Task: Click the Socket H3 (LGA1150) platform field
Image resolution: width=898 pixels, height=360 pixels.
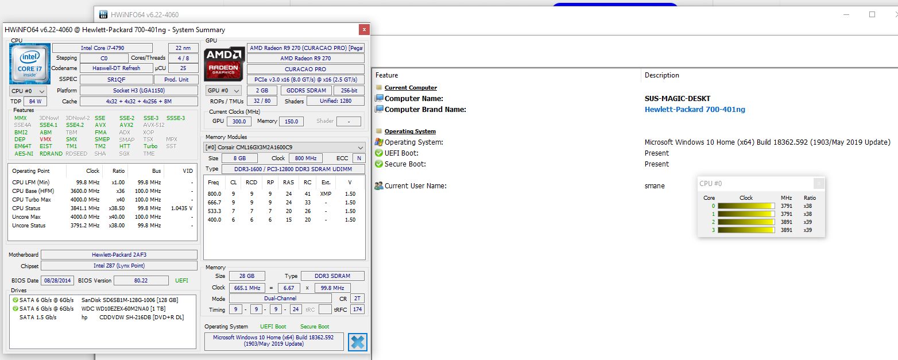Action: pos(138,91)
